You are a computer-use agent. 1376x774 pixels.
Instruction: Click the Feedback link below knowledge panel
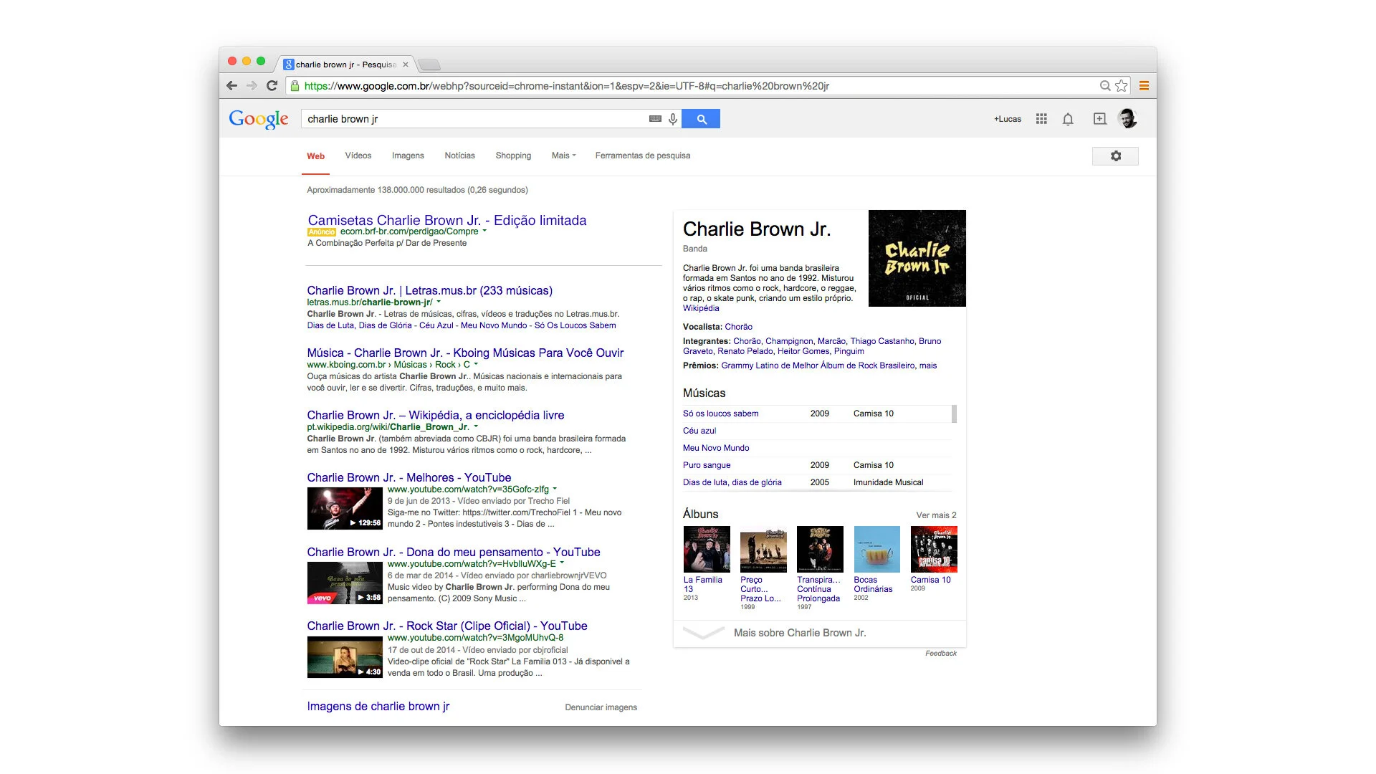coord(940,654)
